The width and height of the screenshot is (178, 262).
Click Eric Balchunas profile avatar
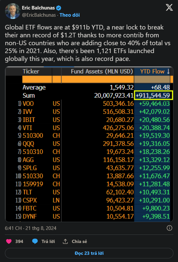tap(13, 11)
